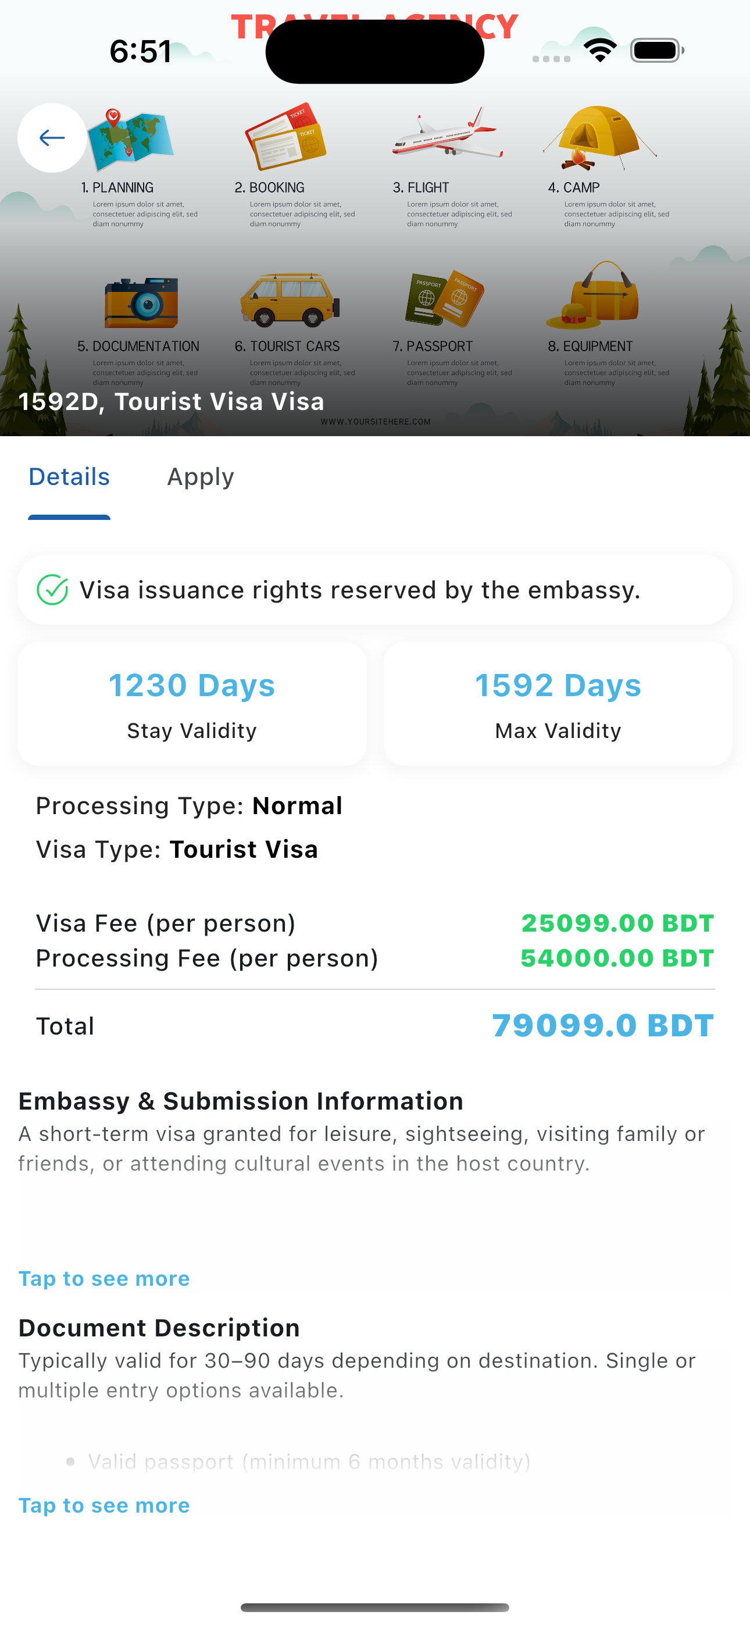Tap the booking tickets icon
The image size is (750, 1626).
point(285,136)
